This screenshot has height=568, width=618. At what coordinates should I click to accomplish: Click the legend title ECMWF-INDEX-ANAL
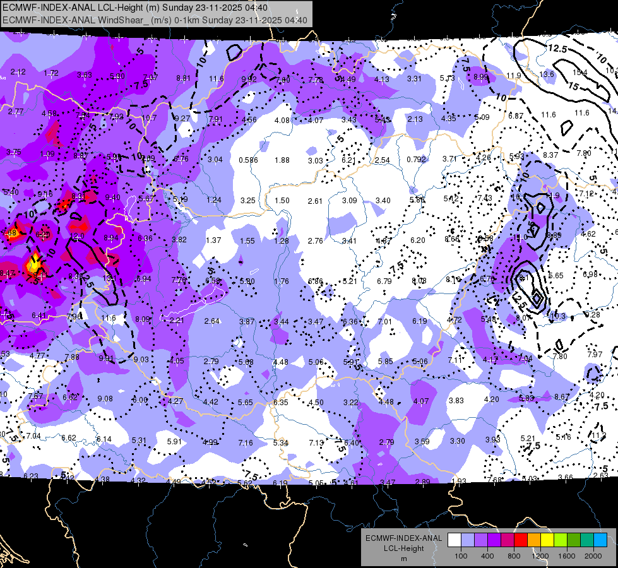[403, 538]
